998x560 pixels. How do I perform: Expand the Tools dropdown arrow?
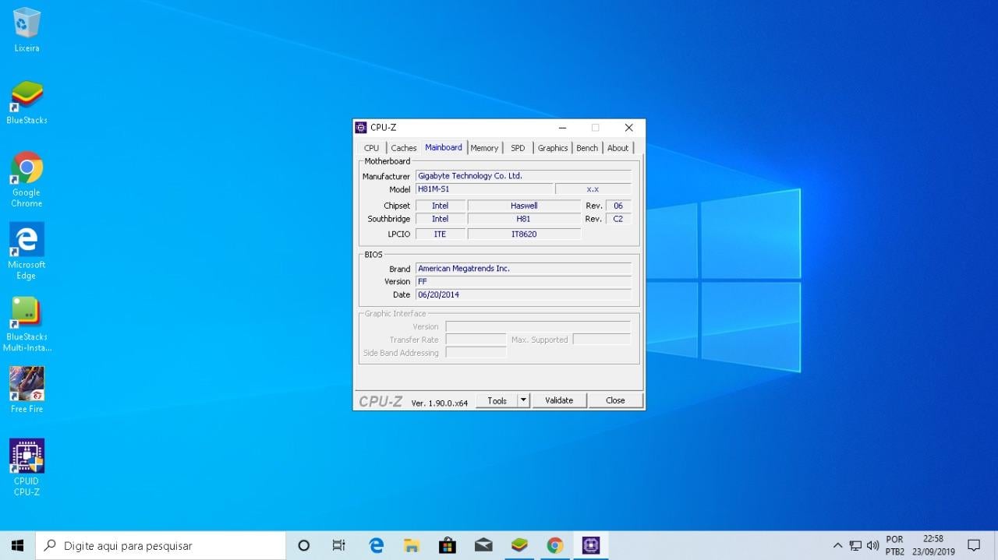(524, 400)
